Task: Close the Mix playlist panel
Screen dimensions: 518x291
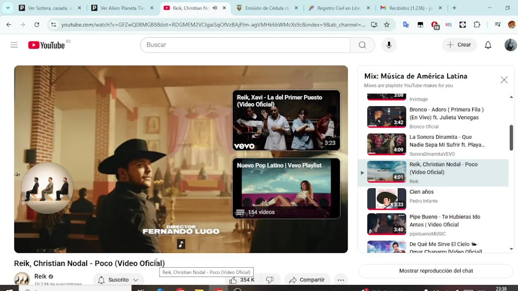Action: coord(504,80)
